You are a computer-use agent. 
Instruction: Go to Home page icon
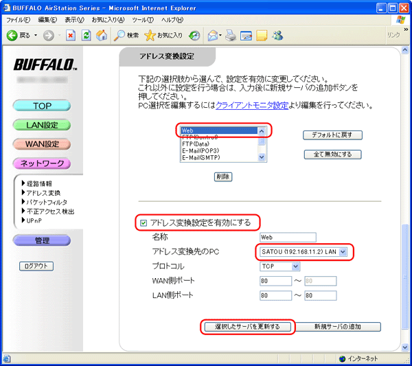click(102, 35)
